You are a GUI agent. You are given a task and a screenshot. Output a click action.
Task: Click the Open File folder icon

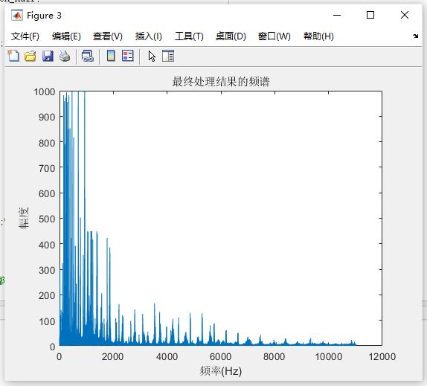click(30, 56)
